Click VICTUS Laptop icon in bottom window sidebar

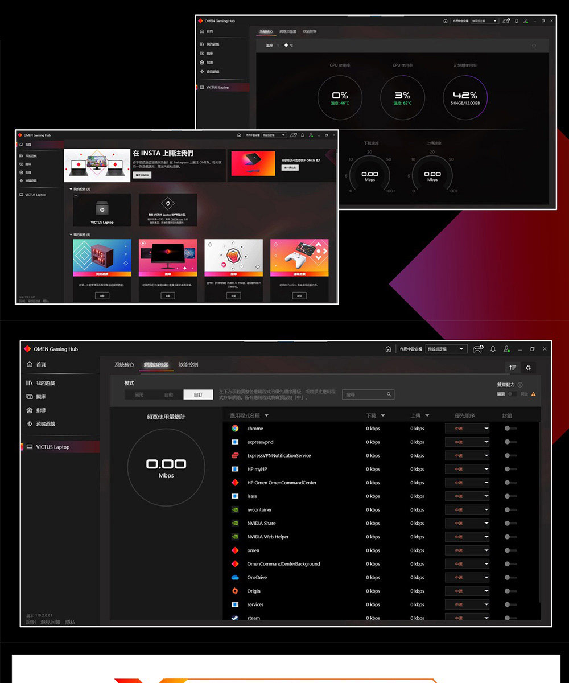29,447
